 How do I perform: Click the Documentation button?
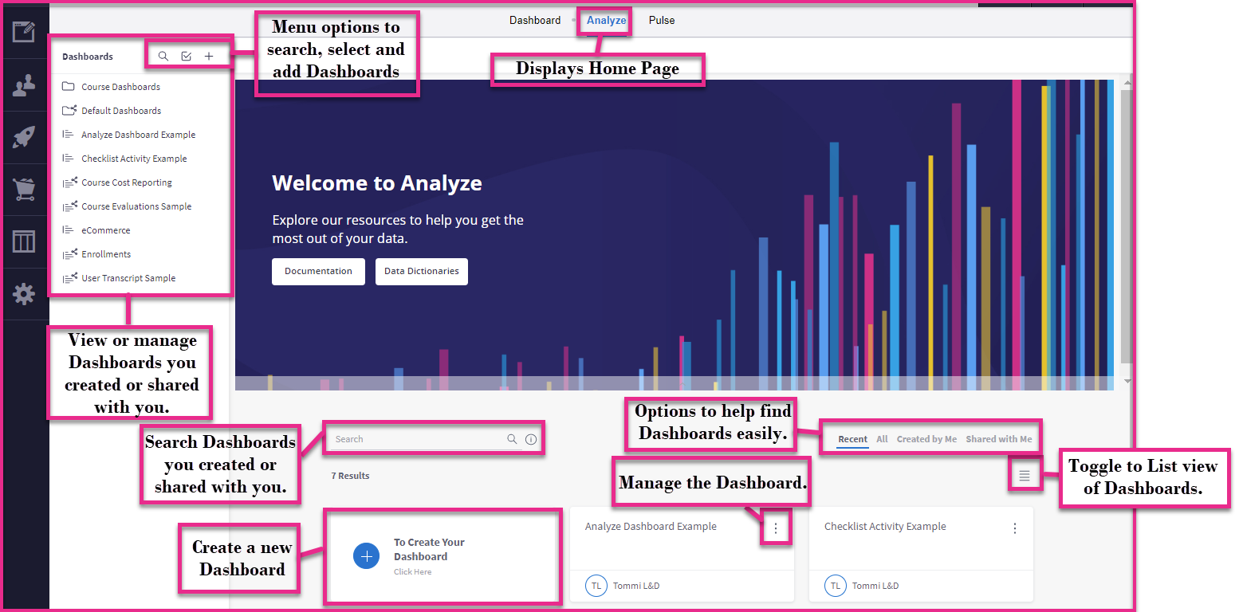(x=318, y=272)
